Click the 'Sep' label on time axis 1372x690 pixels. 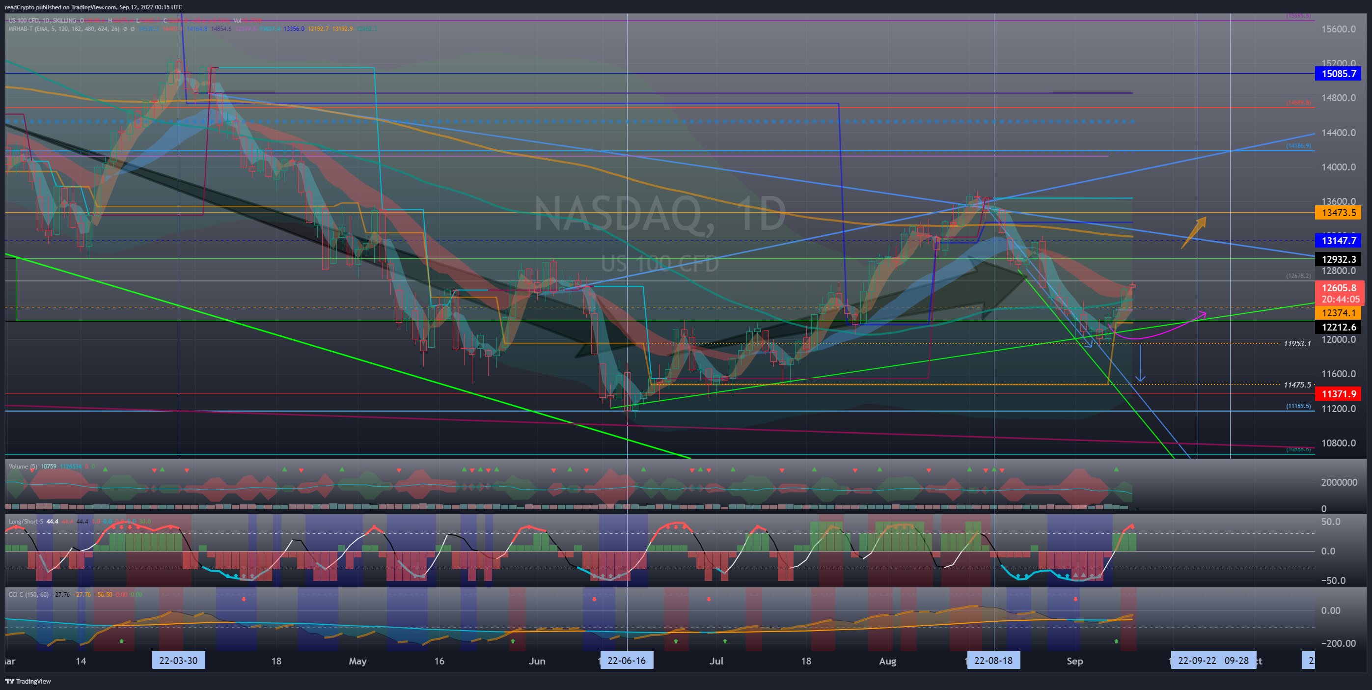click(1075, 661)
